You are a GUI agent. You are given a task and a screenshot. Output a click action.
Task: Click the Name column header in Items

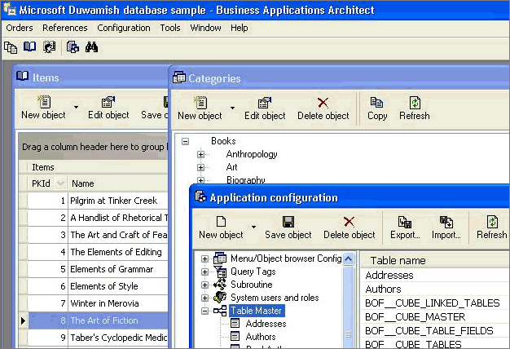118,183
